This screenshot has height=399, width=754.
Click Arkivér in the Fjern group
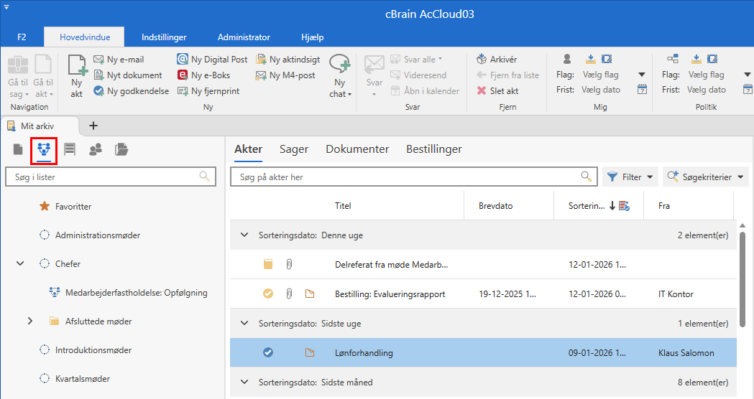tap(497, 60)
